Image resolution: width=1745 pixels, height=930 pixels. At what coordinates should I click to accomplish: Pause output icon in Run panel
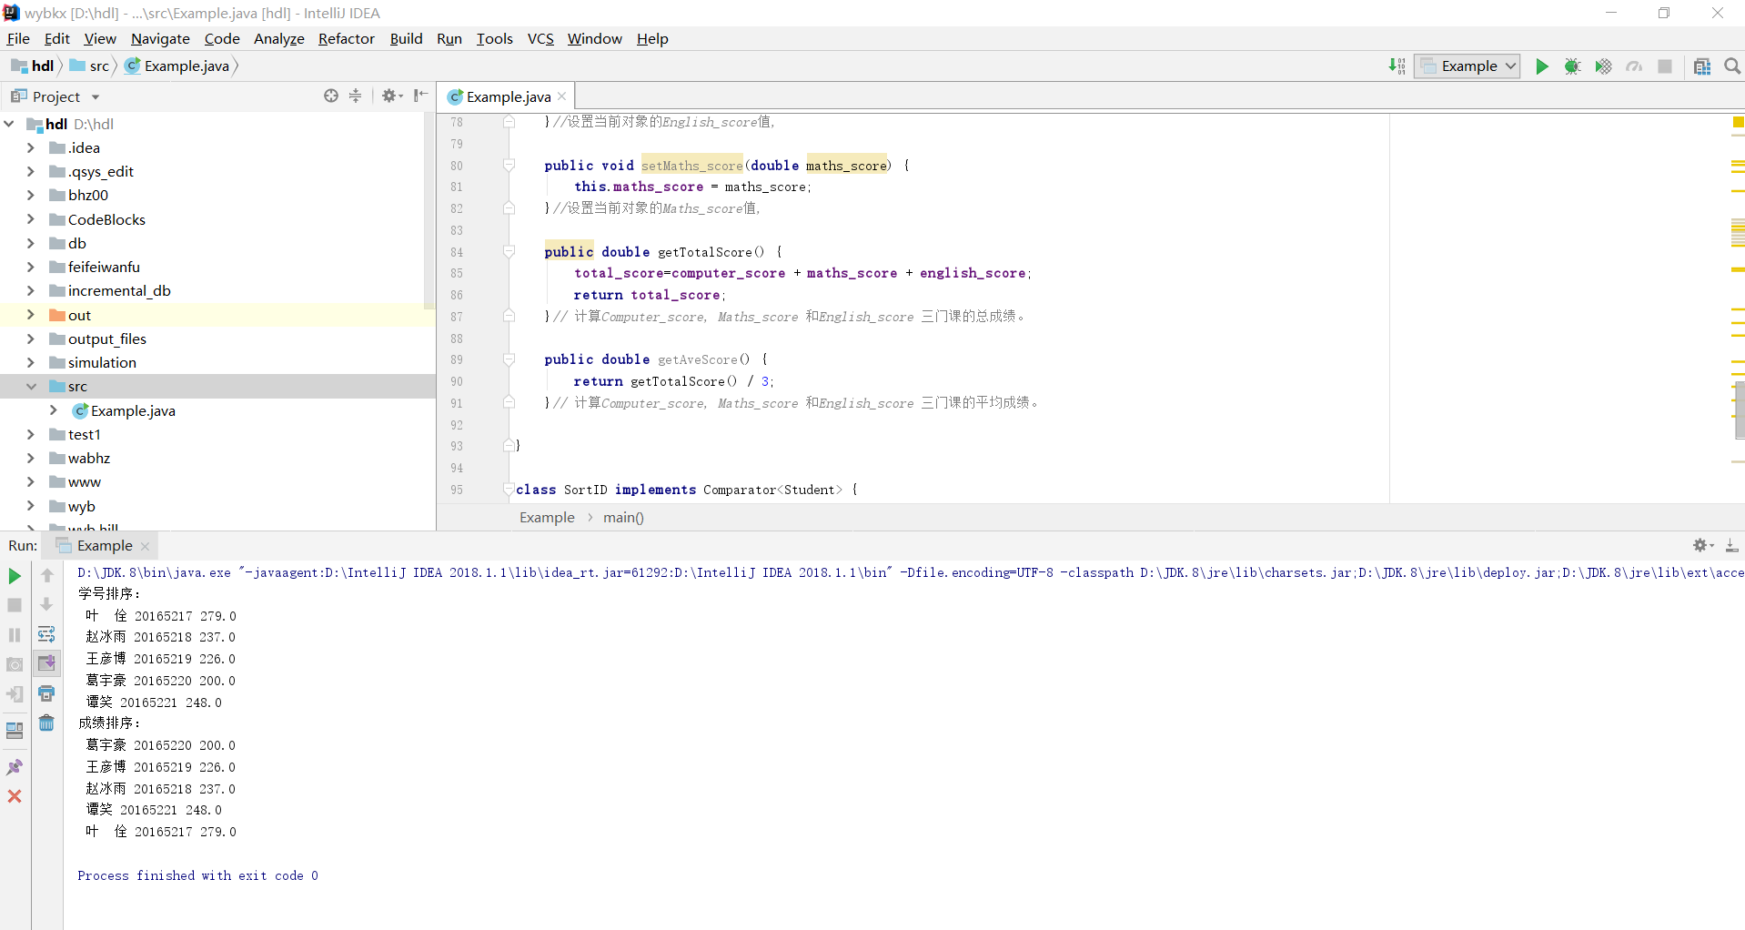(15, 635)
